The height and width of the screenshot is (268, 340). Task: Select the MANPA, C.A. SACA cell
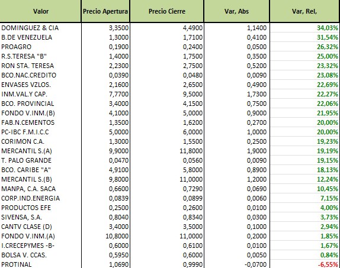point(40,189)
